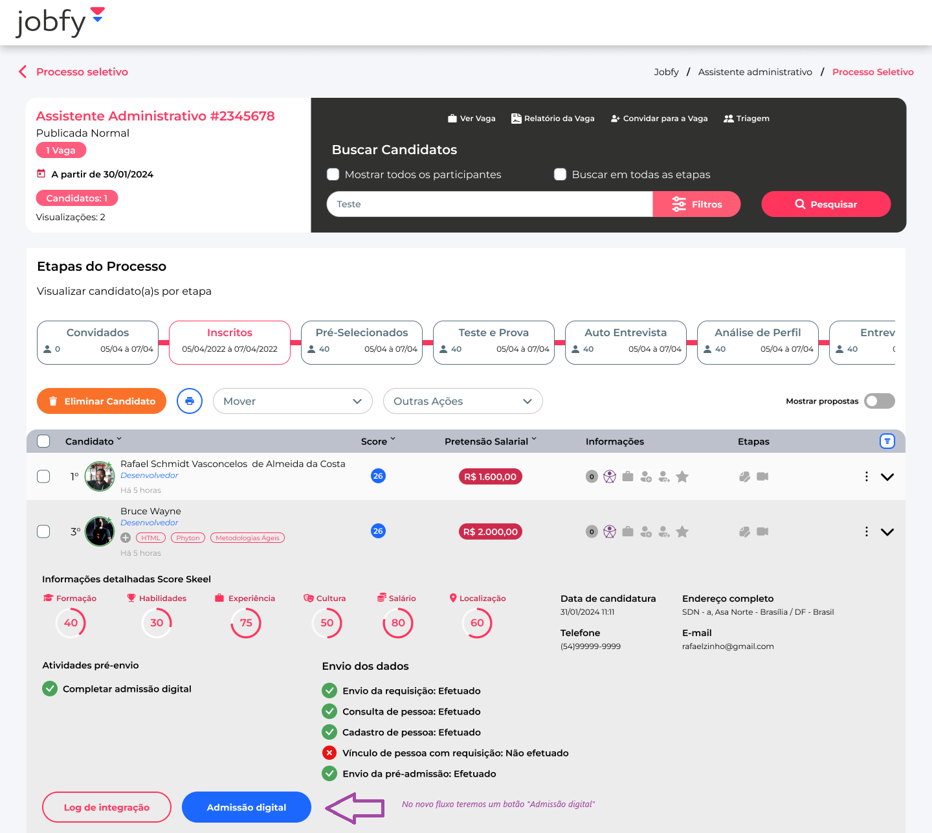Screen dimensions: 932x833
Task: Select the Pré-Selecionados stage tab
Action: [362, 342]
